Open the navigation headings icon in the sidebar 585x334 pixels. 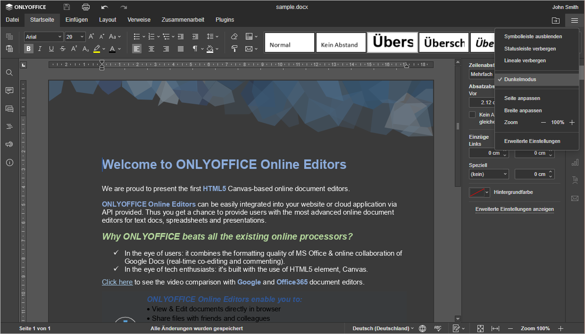[x=9, y=126]
